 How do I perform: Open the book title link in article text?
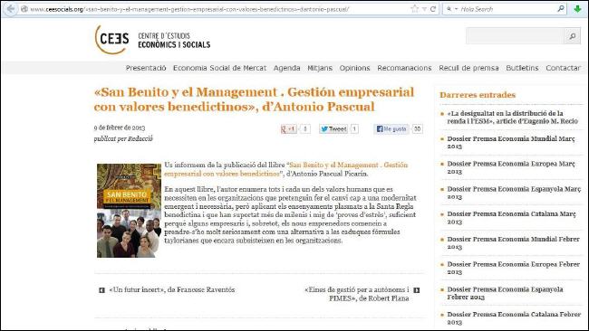[x=285, y=169]
